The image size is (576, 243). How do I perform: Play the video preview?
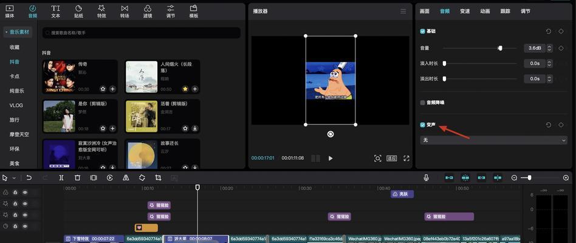331,158
